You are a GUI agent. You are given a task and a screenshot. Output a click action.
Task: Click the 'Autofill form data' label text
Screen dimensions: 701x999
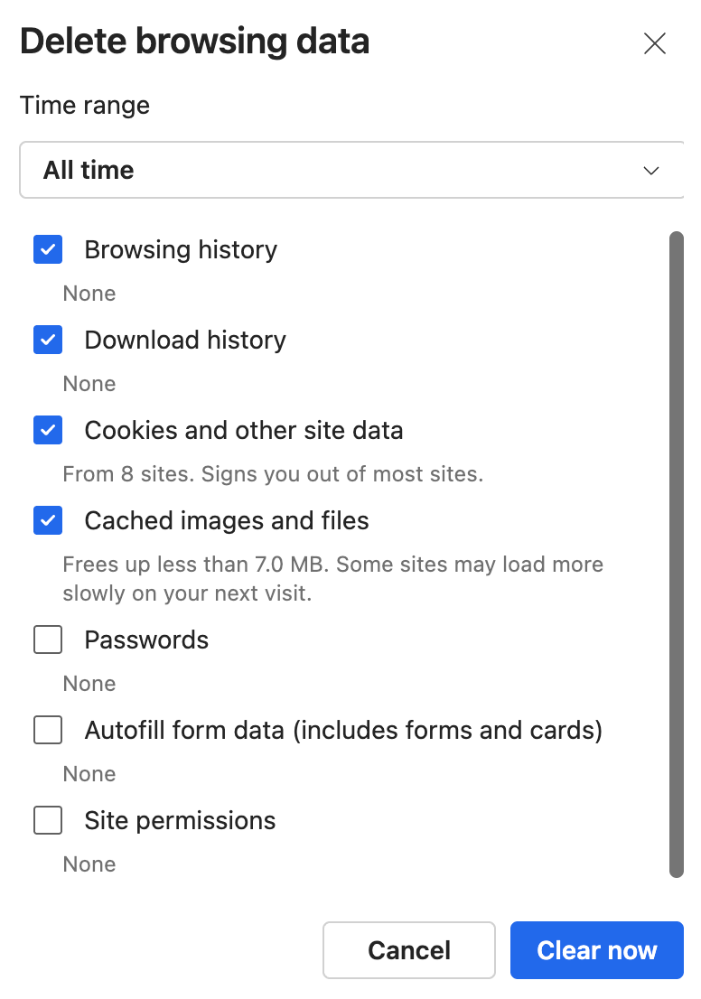[x=343, y=730]
